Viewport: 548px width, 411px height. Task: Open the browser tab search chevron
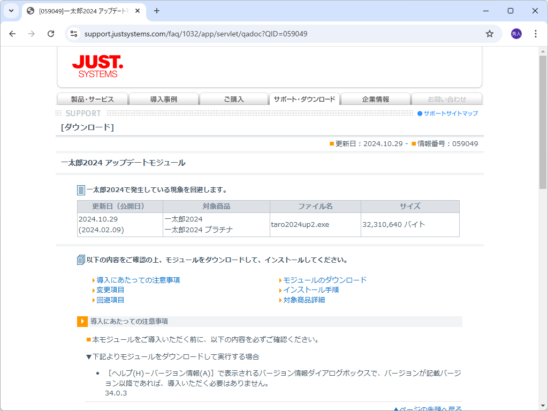[11, 11]
